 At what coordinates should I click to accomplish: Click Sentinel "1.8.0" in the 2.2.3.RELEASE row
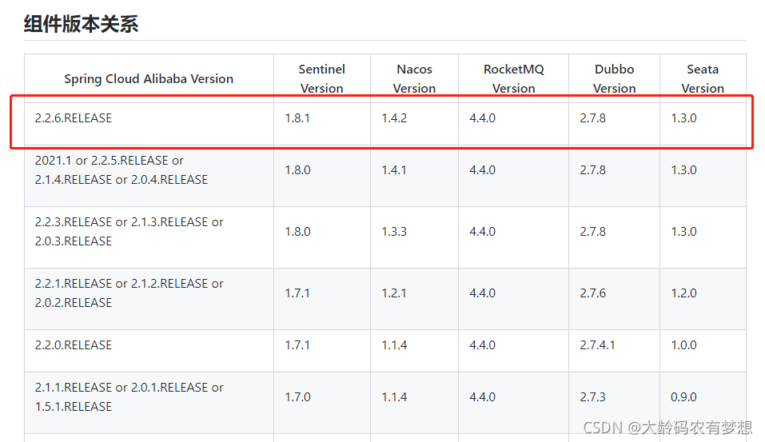pos(297,232)
